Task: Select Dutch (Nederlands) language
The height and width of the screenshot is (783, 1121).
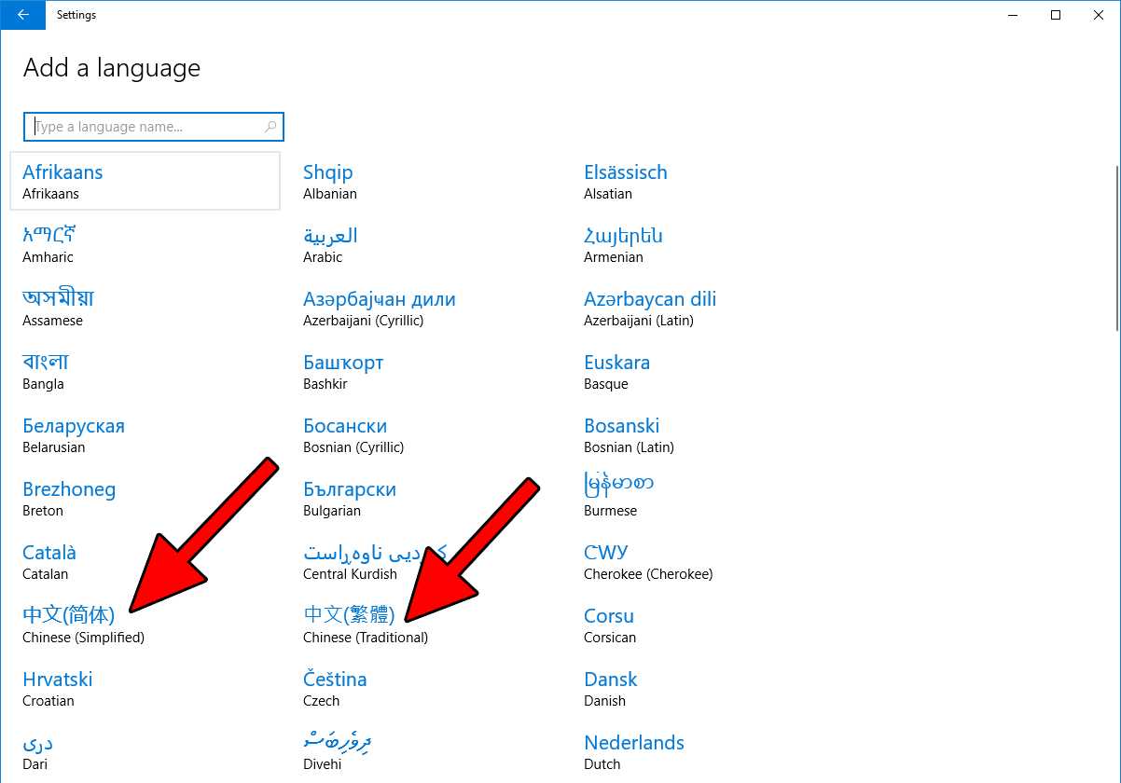Action: point(633,752)
